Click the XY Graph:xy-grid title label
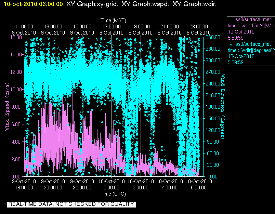The image size is (275, 214). pos(92,4)
